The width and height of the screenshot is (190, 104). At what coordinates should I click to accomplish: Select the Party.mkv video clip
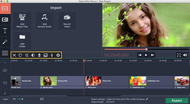tap(106, 81)
